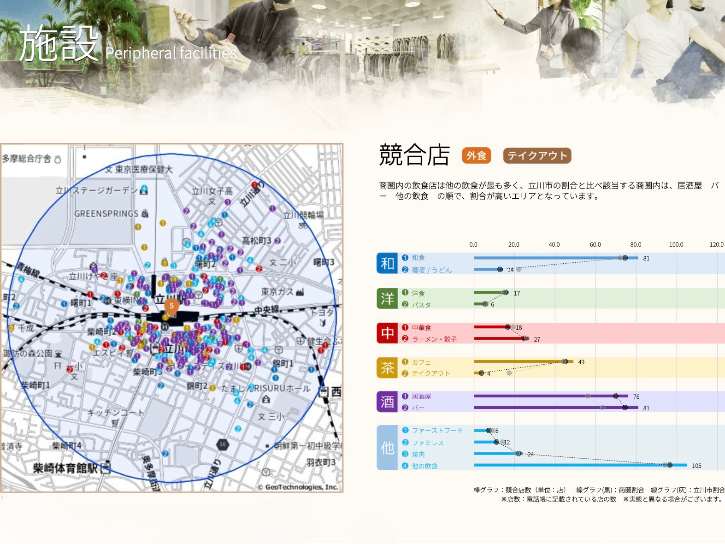
Task: Click the ラーメン・餃子 legend label
Action: point(434,339)
